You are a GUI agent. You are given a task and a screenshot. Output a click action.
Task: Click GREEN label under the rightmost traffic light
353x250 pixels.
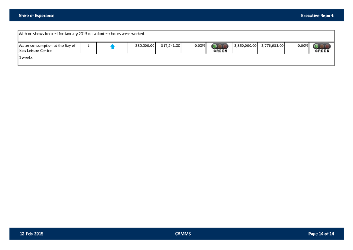click(321, 51)
